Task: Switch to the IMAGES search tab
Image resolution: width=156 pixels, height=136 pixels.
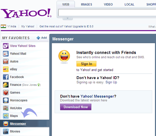Action: pos(87,4)
